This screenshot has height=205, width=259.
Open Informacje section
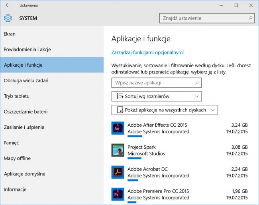(52, 189)
